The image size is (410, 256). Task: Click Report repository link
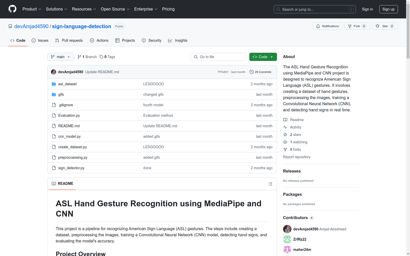[297, 157]
